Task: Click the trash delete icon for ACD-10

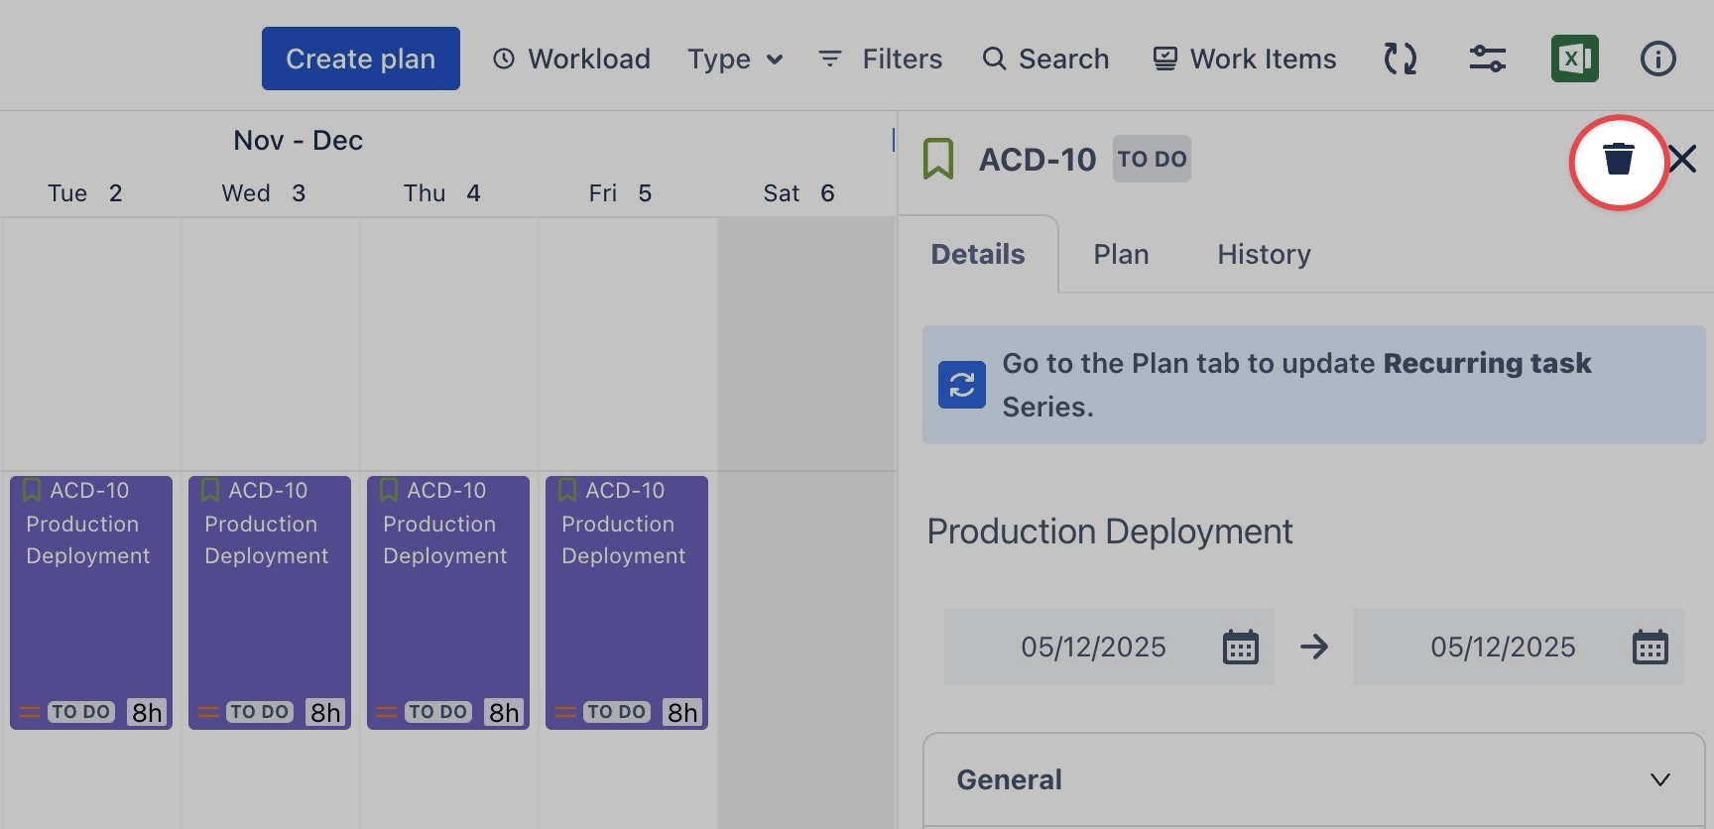Action: (1618, 160)
